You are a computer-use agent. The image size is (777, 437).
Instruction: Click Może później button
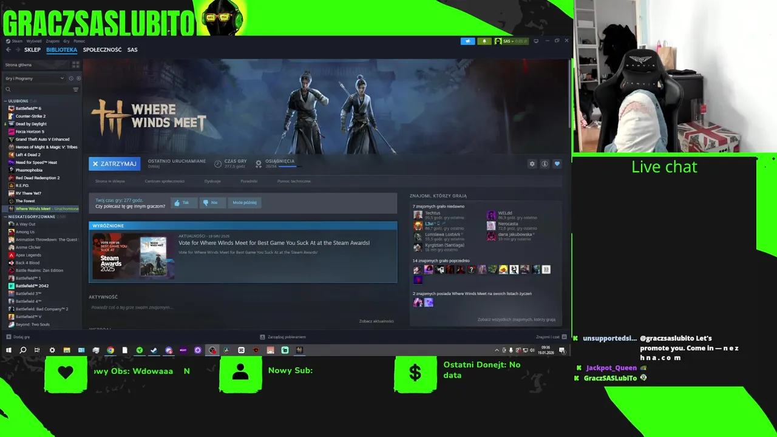coord(245,203)
